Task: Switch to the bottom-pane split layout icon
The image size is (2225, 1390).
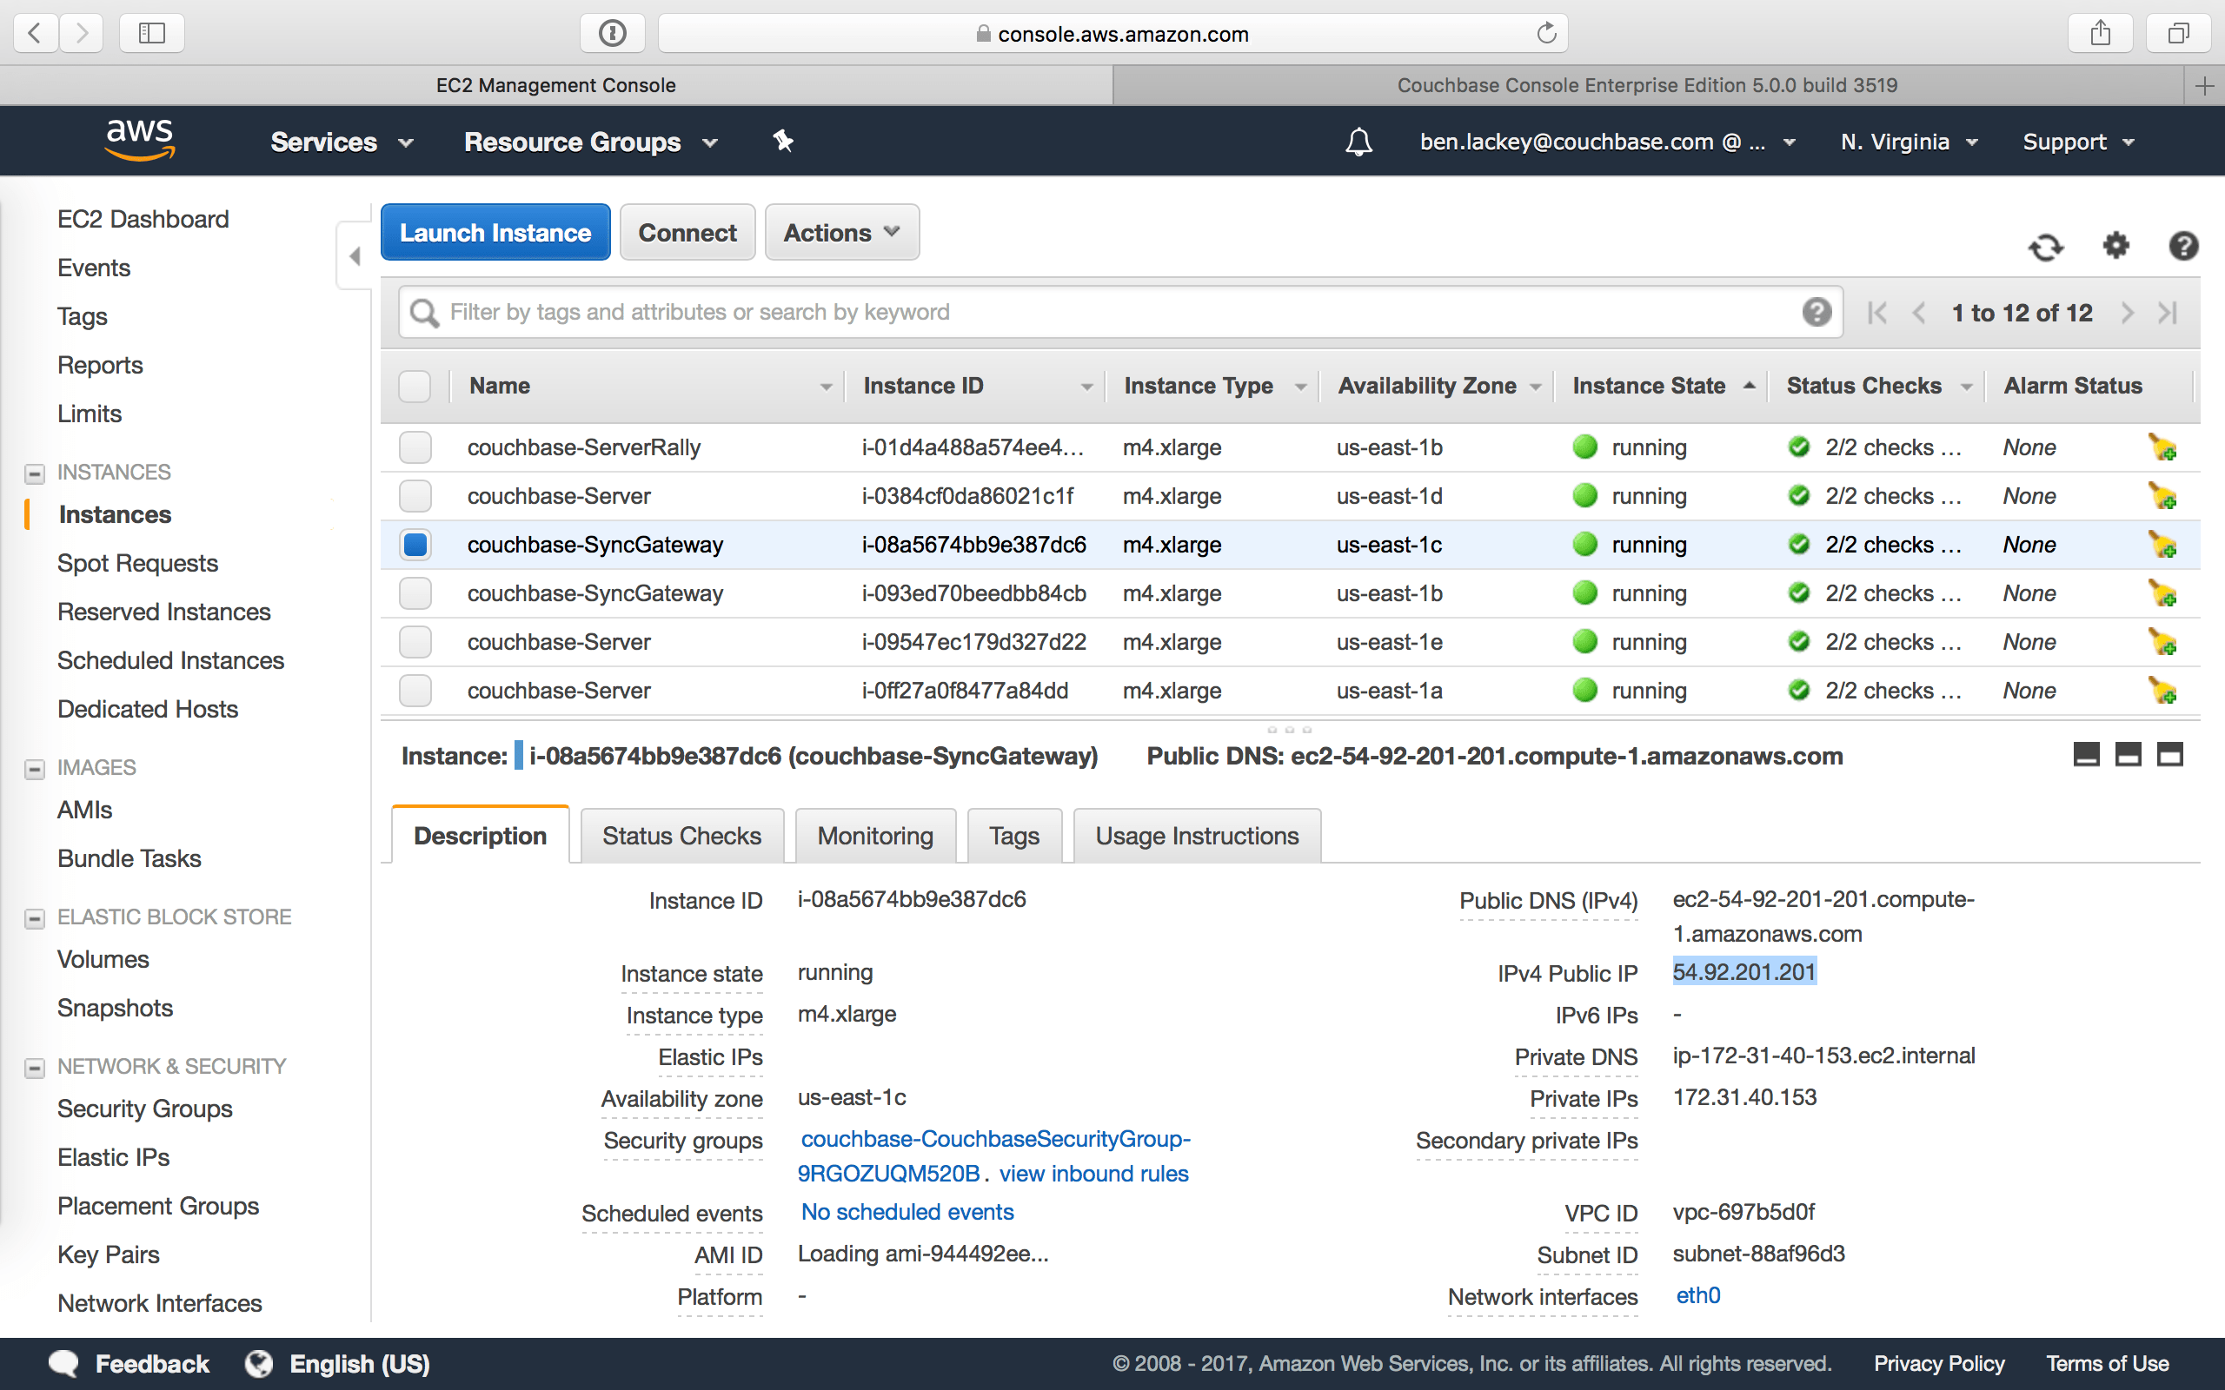Action: (2129, 755)
